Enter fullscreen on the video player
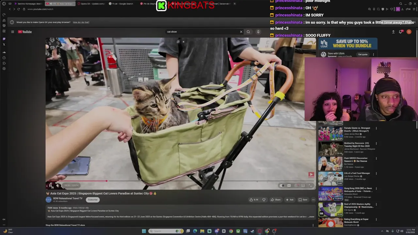The image size is (418, 235). coord(310,185)
